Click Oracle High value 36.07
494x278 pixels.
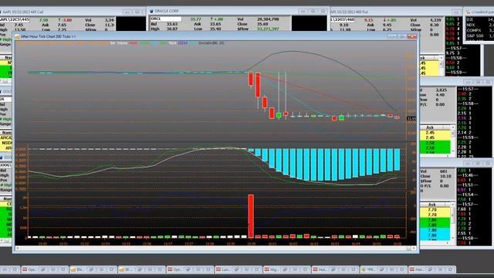pos(172,29)
